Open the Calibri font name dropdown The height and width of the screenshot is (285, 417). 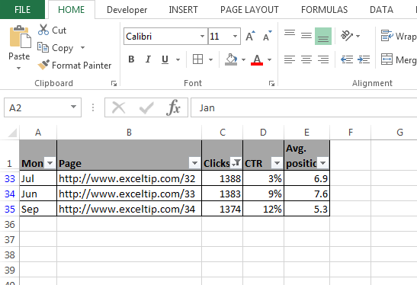point(202,36)
